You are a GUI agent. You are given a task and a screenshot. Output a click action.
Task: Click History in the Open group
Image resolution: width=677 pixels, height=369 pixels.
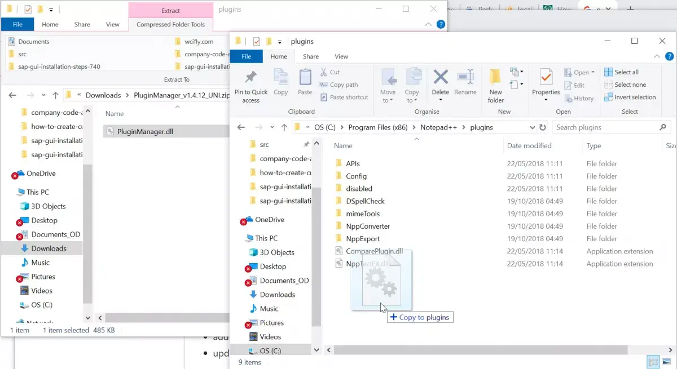(x=579, y=98)
